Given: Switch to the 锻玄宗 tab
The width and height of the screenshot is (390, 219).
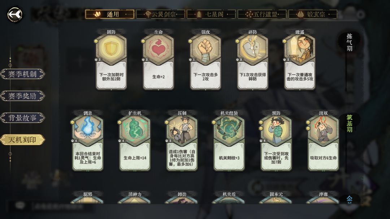Looking at the screenshot, I should (x=313, y=14).
